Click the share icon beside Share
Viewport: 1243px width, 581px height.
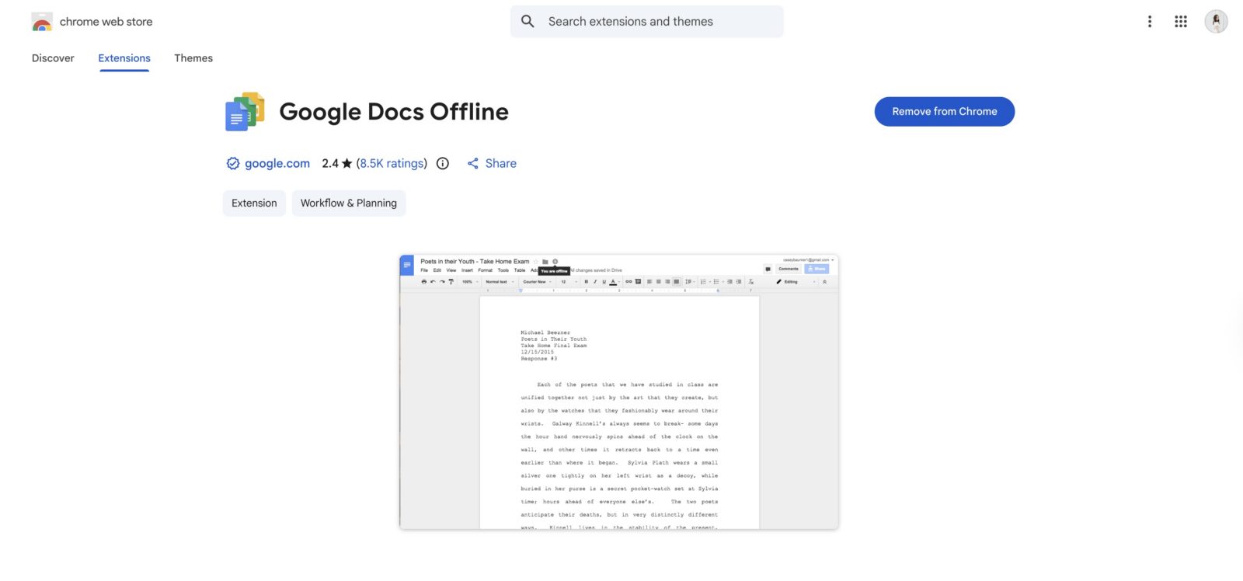click(472, 163)
